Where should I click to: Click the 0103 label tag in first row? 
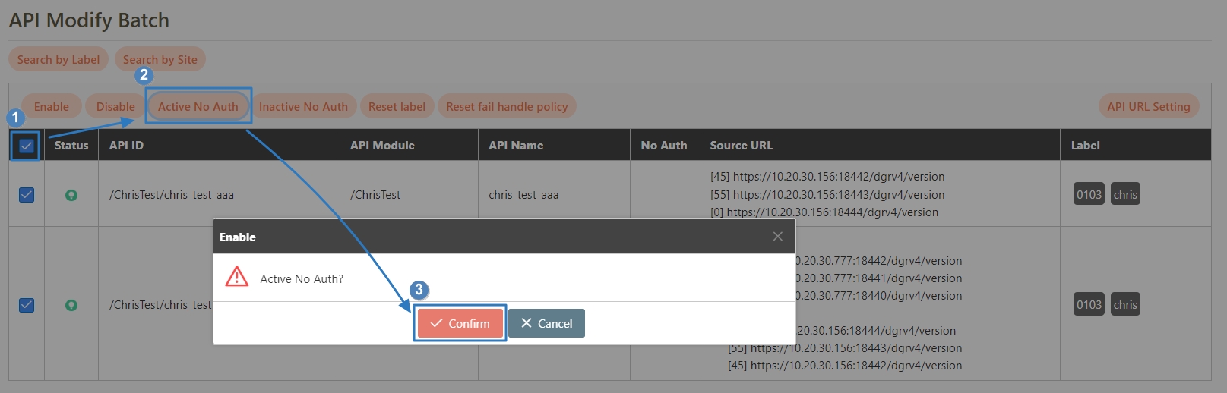pos(1089,195)
